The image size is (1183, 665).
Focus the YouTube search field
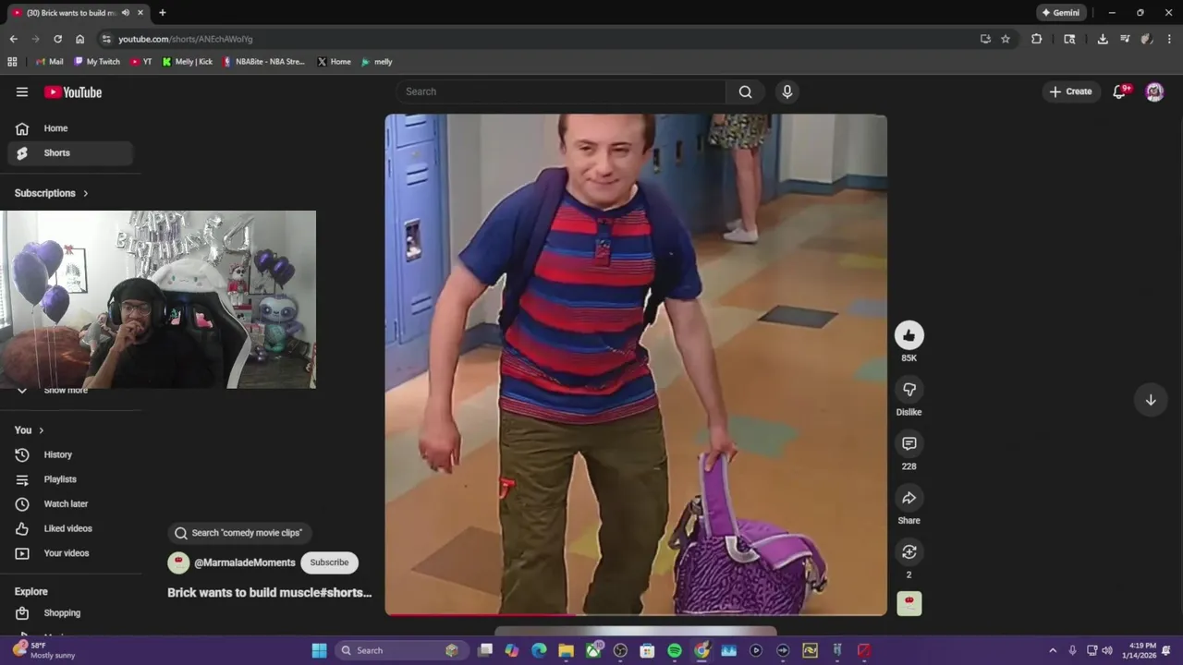tap(561, 91)
